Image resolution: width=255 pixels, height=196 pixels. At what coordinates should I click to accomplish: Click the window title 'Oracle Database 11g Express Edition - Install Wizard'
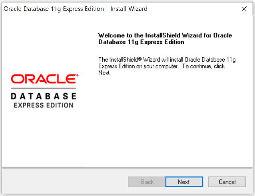(x=75, y=9)
